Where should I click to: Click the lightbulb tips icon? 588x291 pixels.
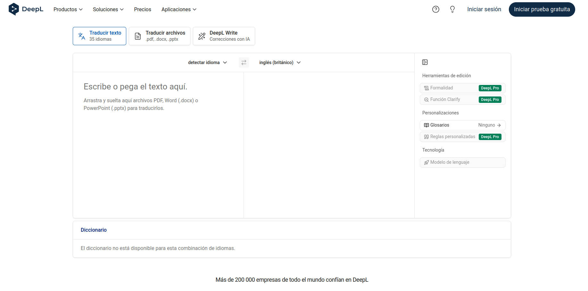pos(452,9)
